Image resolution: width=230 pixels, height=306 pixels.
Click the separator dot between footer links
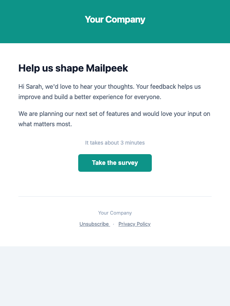(x=113, y=224)
